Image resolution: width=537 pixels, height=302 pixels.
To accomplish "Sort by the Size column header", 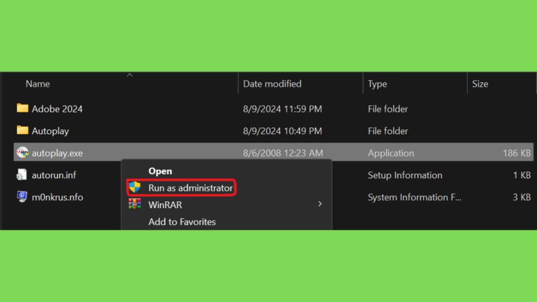I will coord(480,84).
